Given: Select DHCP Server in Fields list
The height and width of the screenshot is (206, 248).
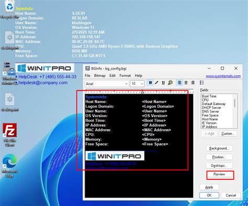Looking at the screenshot, I should pos(211,108).
